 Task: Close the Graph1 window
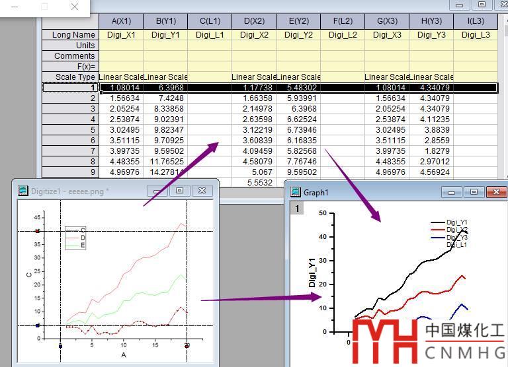click(496, 192)
